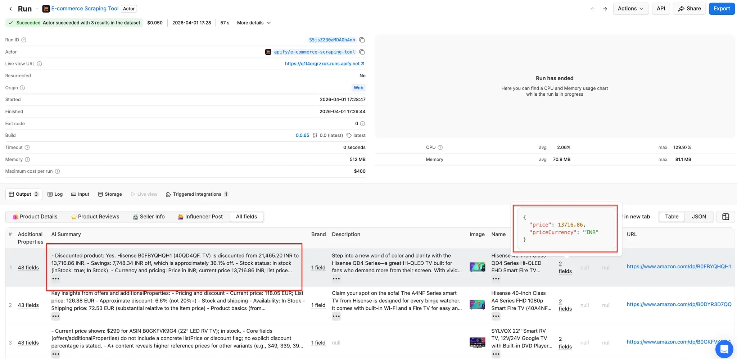Keep Table view selected in the view toggle
This screenshot has width=737, height=359.
[672, 217]
